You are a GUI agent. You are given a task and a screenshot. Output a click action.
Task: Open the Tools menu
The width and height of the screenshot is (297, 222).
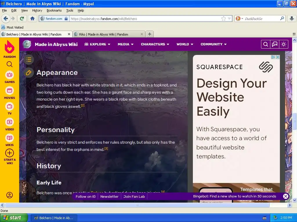point(70,10)
